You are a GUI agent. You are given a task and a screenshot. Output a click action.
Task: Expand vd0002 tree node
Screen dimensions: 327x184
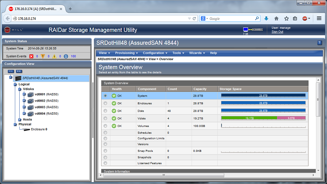(x=24, y=101)
